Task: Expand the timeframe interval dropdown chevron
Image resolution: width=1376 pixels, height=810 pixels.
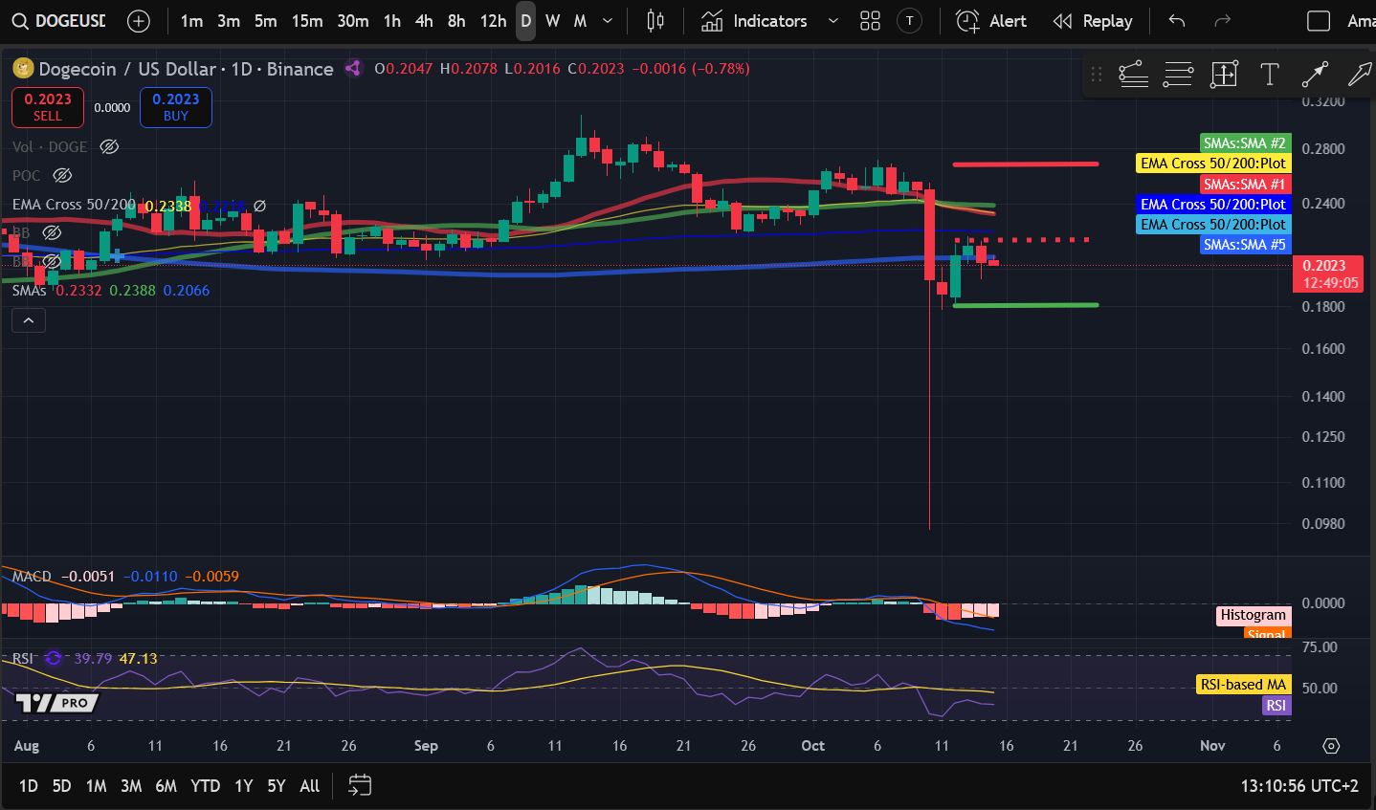Action: 608,21
